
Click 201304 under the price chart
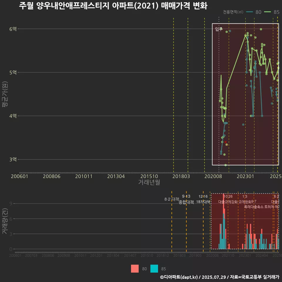click(116, 176)
